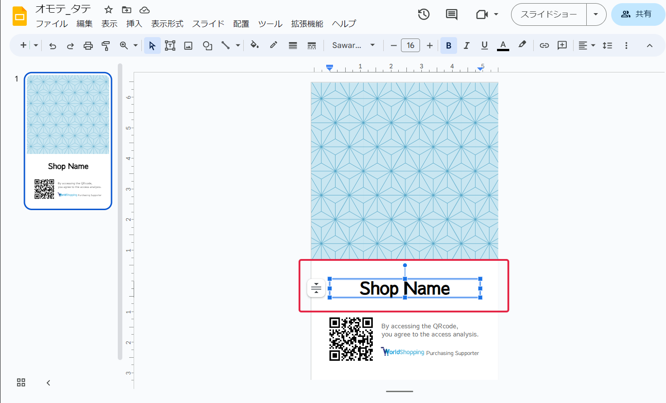
Task: Toggle bold formatting
Action: [449, 46]
